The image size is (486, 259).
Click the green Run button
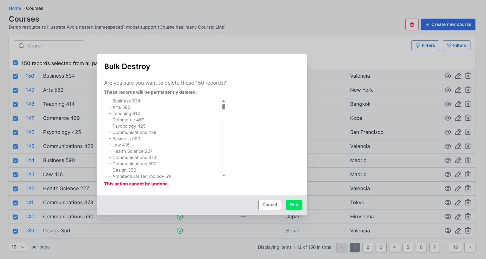tap(294, 205)
